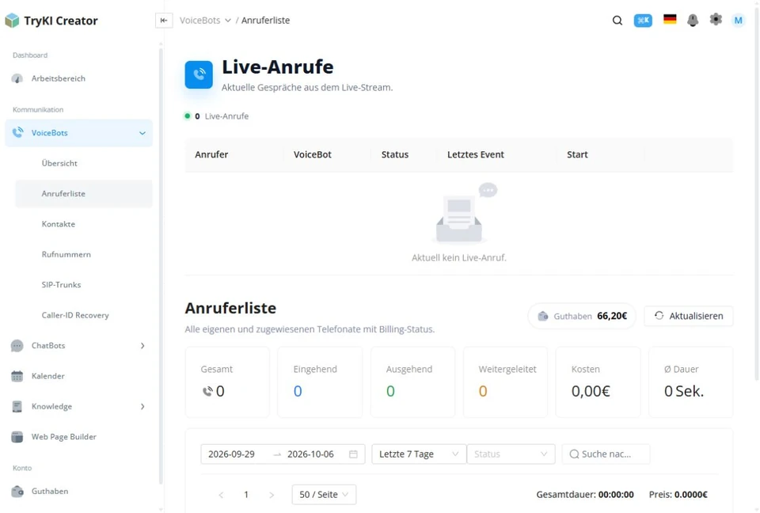This screenshot has width=760, height=513.
Task: Click the Ø Dauer 0 Sek. card
Action: click(690, 382)
